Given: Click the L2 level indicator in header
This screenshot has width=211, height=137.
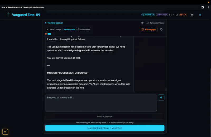Looking at the screenshot, I should point(177,15).
